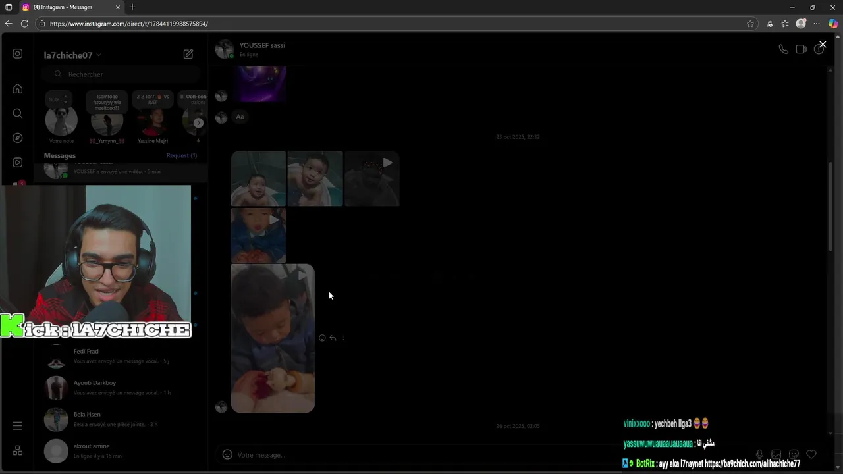Open the sidebar Search magnifier icon
843x474 pixels.
(x=18, y=113)
